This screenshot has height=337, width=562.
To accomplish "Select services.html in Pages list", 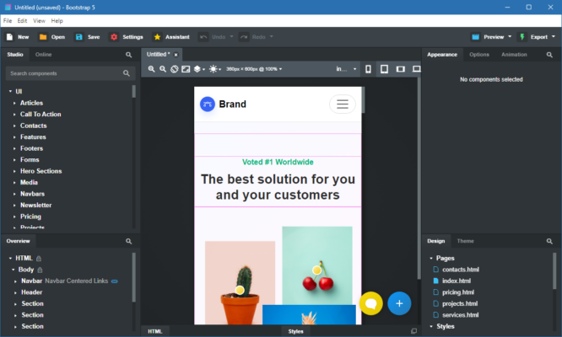I will coord(460,315).
